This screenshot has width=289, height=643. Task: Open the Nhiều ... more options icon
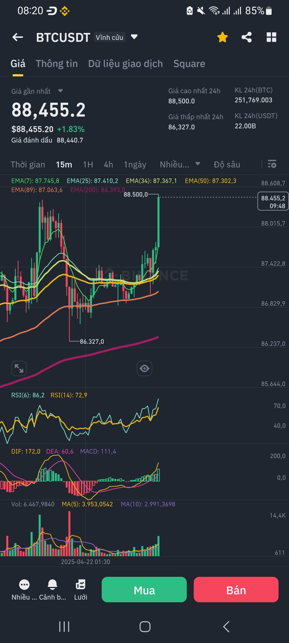(x=24, y=590)
